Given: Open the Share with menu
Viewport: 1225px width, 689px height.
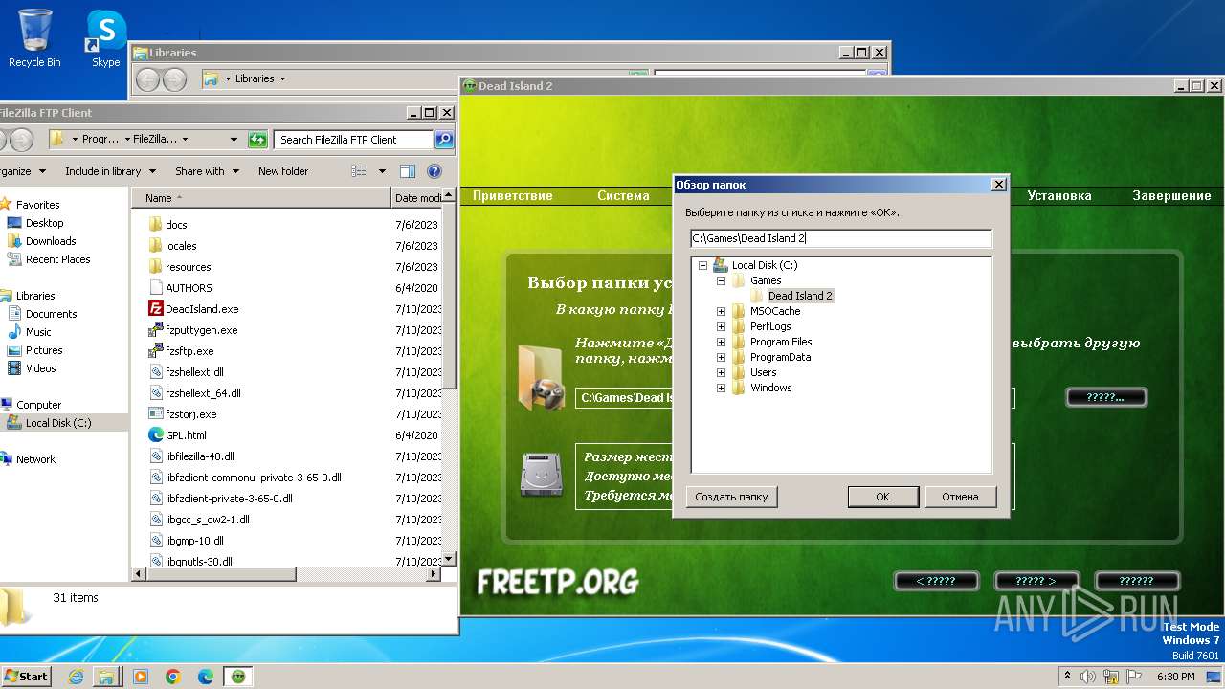Looking at the screenshot, I should (206, 171).
